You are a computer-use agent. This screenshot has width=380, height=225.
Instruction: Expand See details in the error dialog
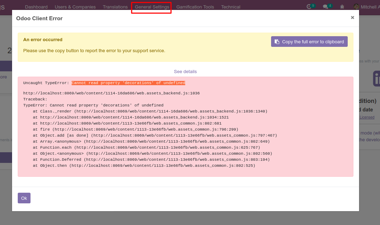(186, 71)
